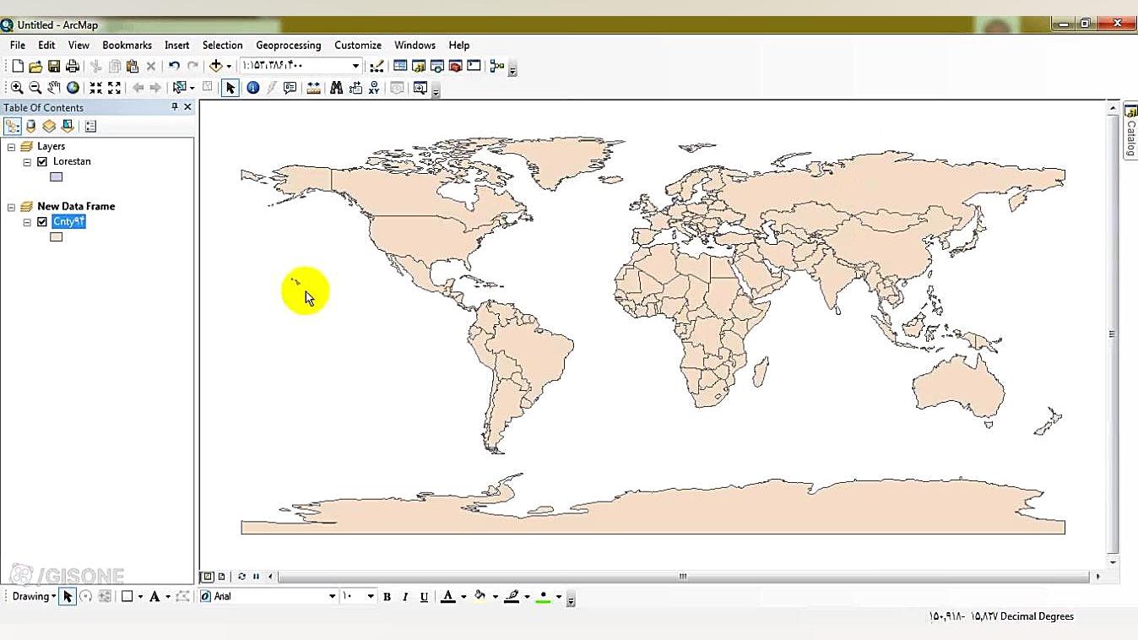
Task: Select the Zoom In tool
Action: click(x=17, y=87)
